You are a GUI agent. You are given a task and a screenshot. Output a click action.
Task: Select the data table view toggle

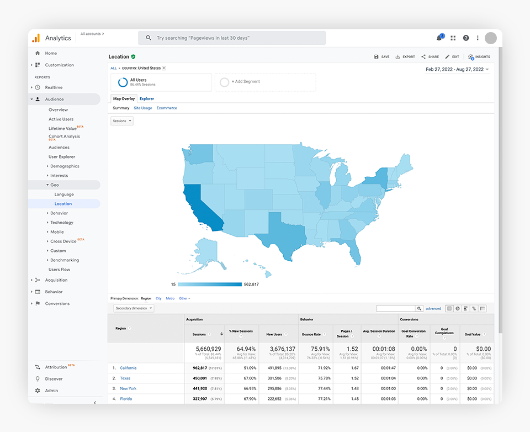click(449, 308)
